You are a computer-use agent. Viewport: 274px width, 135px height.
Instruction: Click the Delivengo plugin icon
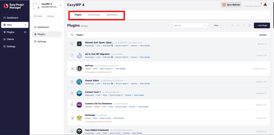79,118
